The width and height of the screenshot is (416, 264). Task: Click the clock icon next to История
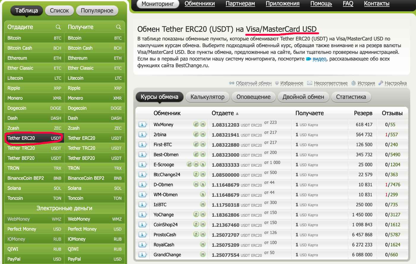(x=354, y=83)
